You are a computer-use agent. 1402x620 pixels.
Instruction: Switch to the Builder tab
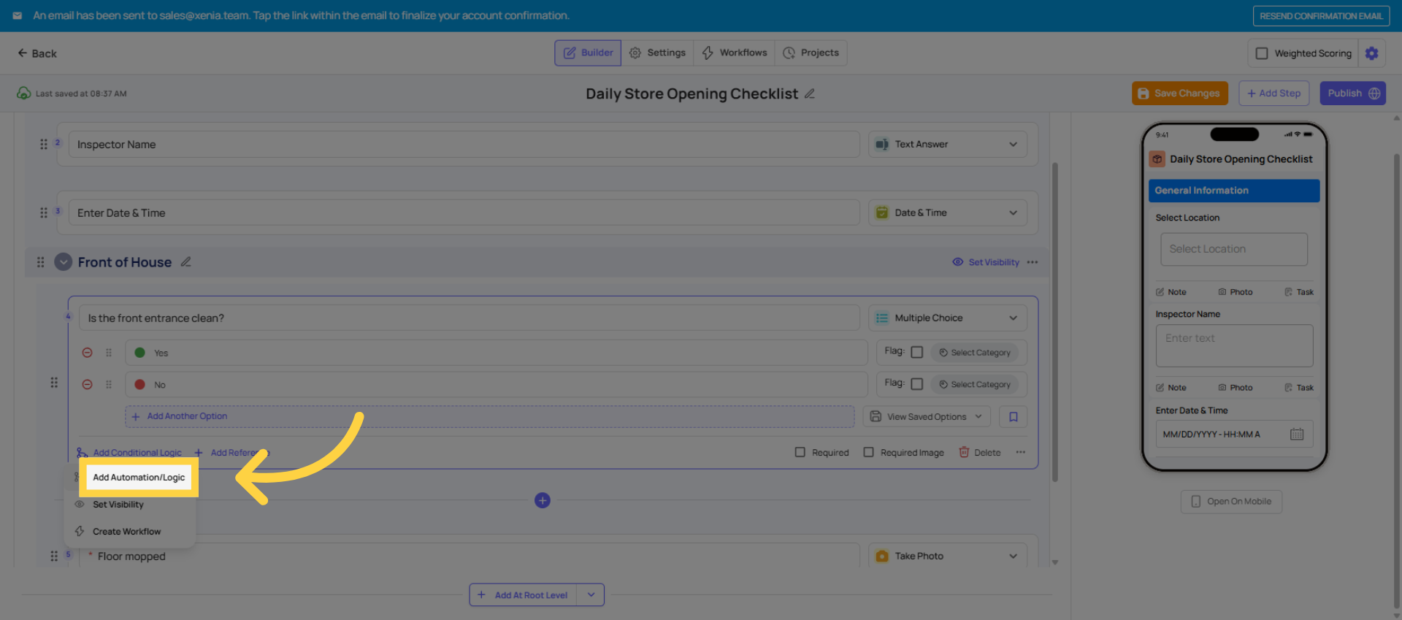[x=588, y=53]
